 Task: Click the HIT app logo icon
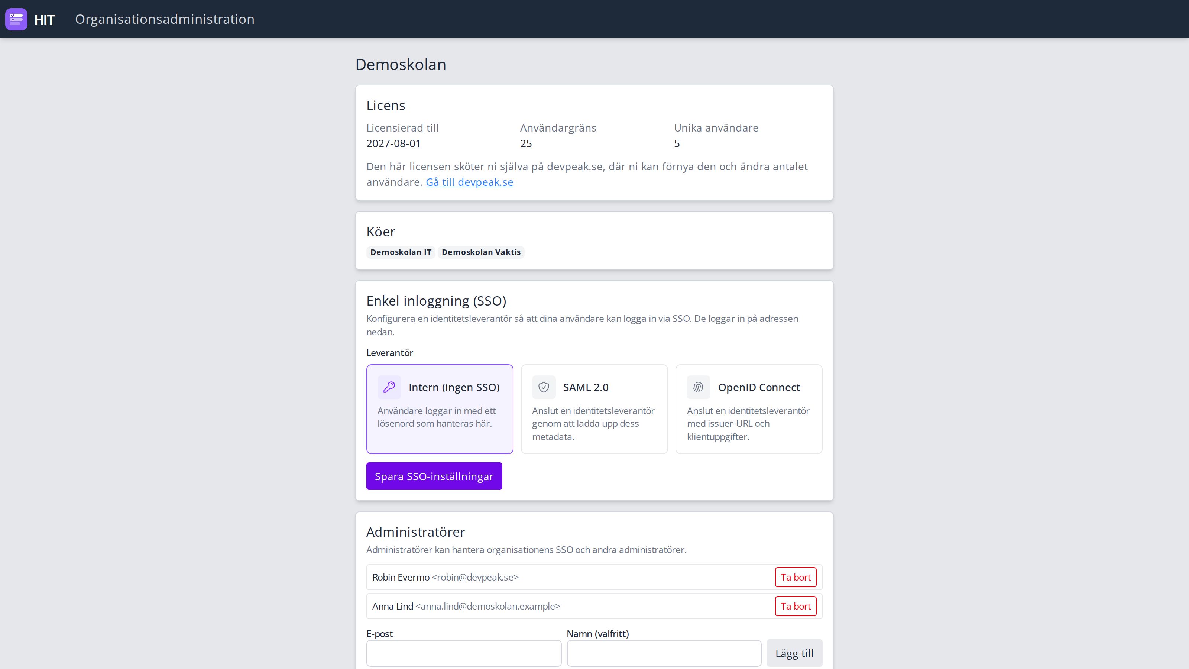click(16, 19)
